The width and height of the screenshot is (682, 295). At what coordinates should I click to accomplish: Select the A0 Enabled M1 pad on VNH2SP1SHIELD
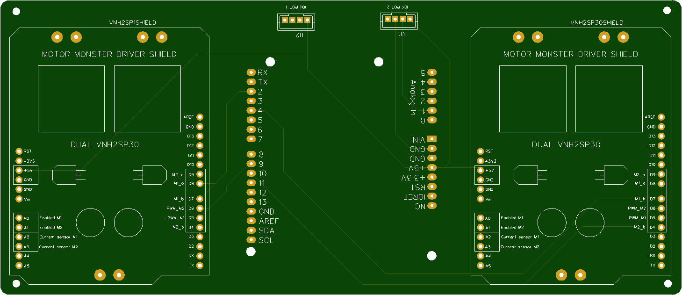click(19, 218)
